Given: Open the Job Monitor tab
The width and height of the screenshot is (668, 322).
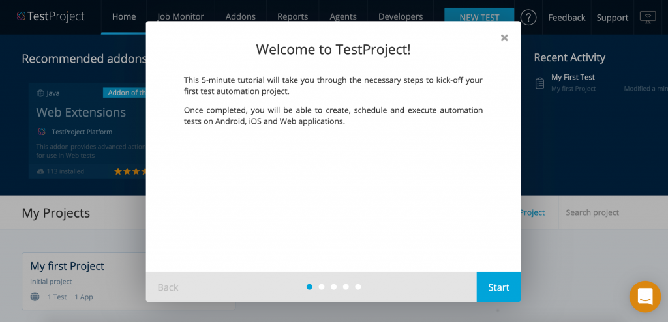Looking at the screenshot, I should click(x=181, y=17).
